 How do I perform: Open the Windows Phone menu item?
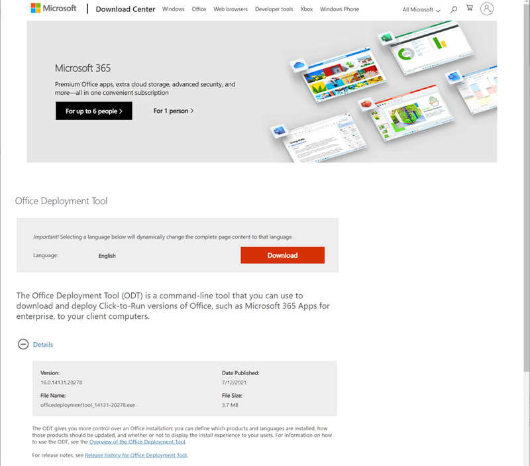(339, 9)
